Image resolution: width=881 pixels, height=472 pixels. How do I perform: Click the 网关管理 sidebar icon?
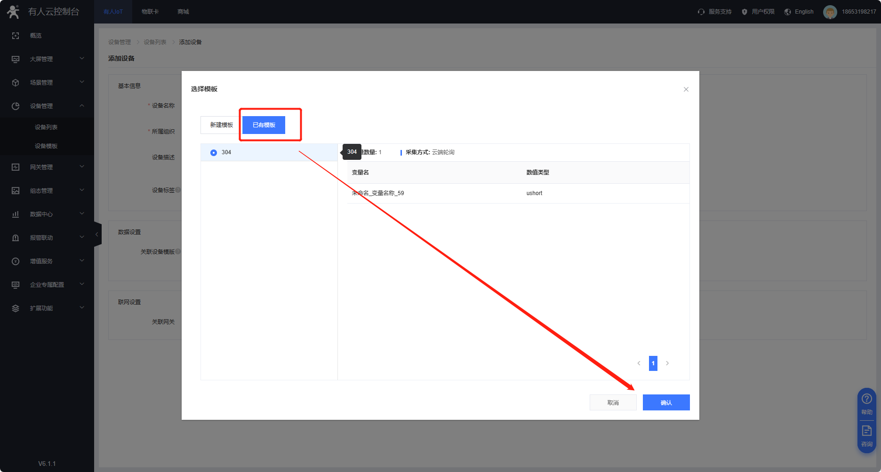(16, 167)
